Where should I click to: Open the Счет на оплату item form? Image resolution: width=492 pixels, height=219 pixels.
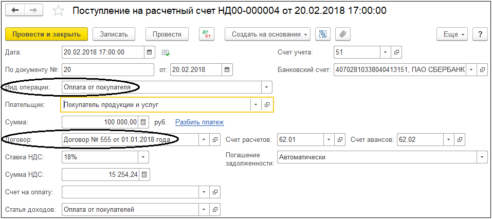click(215, 192)
